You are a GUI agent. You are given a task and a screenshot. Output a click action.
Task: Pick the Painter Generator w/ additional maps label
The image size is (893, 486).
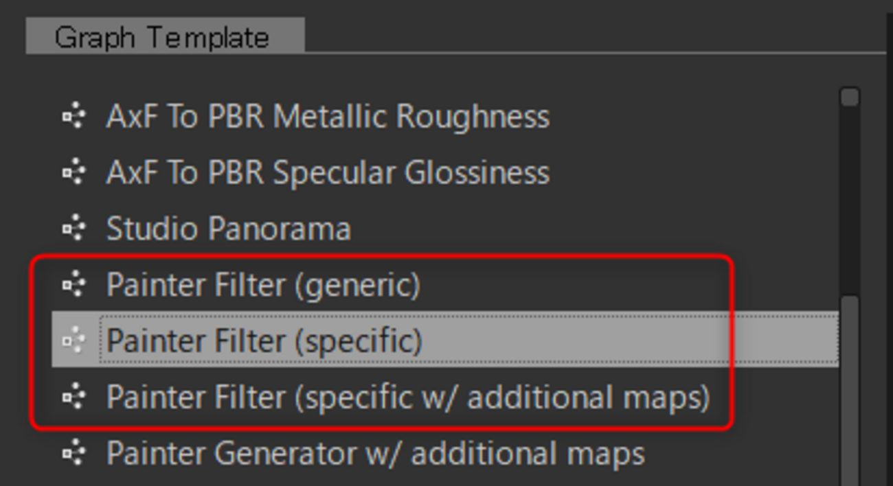pos(375,453)
